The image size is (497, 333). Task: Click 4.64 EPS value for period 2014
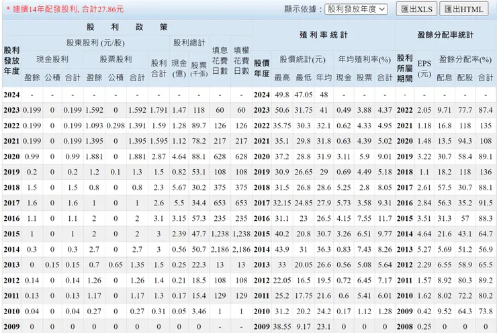tap(424, 234)
